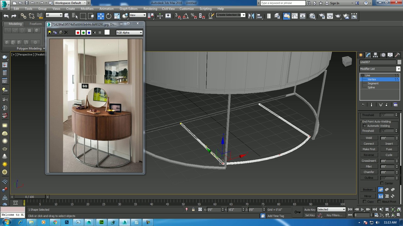Click the Redo arrow in toolbar

(14, 16)
